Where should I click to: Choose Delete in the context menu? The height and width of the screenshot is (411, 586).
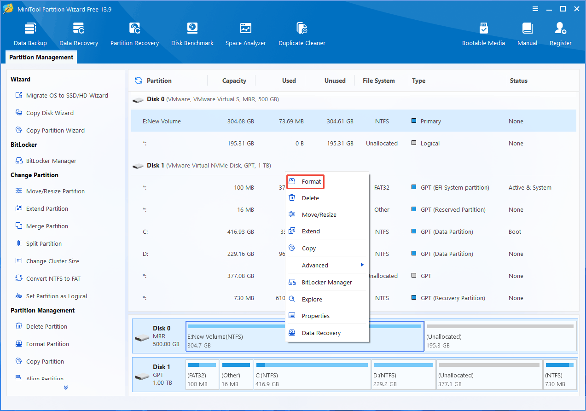(327, 198)
